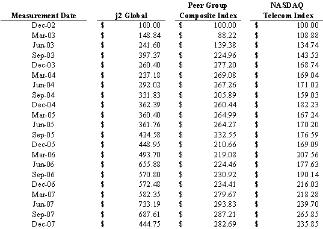Viewport: 323px width, 229px height.
Task: Click the j2 Global column header
Action: click(131, 16)
